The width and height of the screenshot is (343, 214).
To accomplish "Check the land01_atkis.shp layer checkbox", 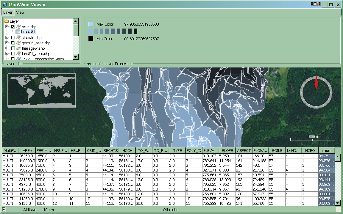I will tap(13, 53).
